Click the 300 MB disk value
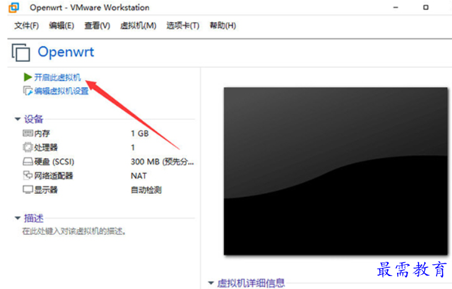The image size is (452, 289). 162,162
